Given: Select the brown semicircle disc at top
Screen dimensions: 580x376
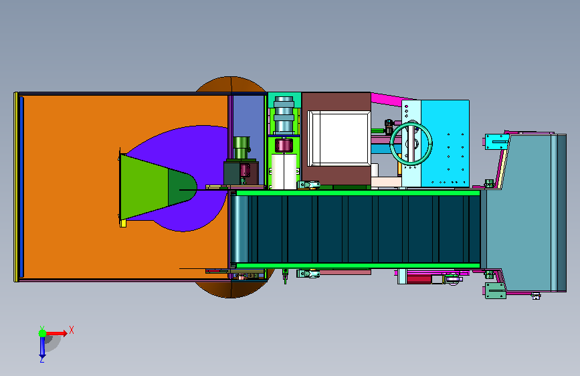Looking at the screenshot, I should pyautogui.click(x=231, y=84).
